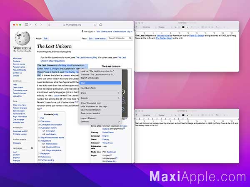Open the iCloud tabs cloud icon
The height and width of the screenshot is (187, 250).
click(100, 25)
